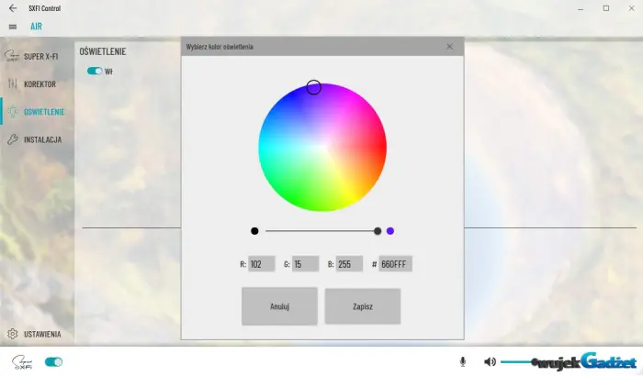This screenshot has width=643, height=376.
Task: Click the SXFI logo in bottom bar
Action: [x=22, y=362]
